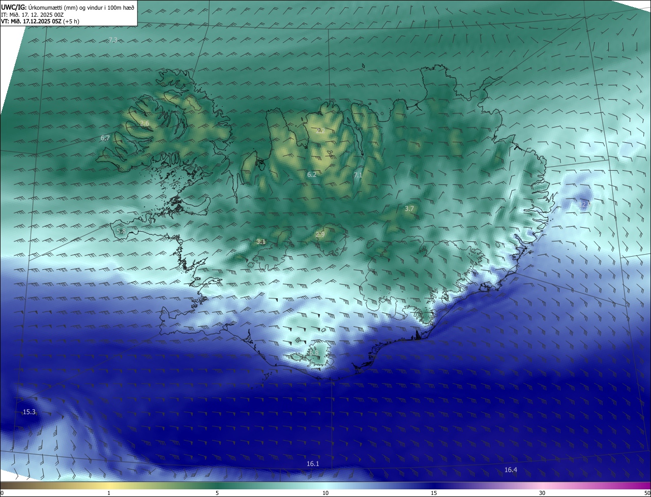Click the title line 'UWC/IG: Úrkomumætti (mm) og vindur í 100m hæð'
The width and height of the screenshot is (651, 497).
(x=68, y=7)
